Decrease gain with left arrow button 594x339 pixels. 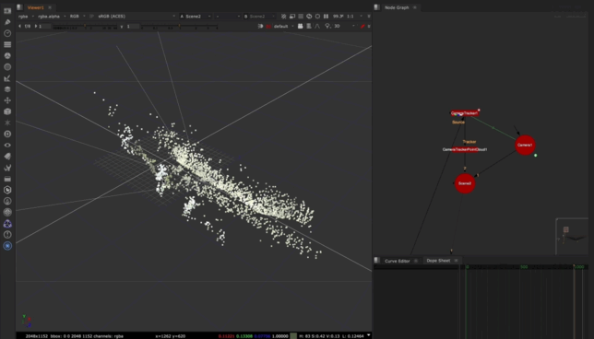point(19,26)
